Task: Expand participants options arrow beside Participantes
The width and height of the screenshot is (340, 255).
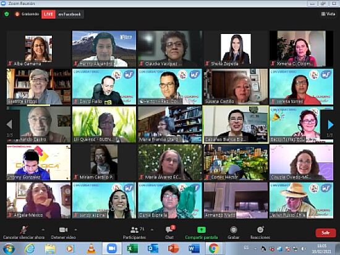Action: pos(152,230)
